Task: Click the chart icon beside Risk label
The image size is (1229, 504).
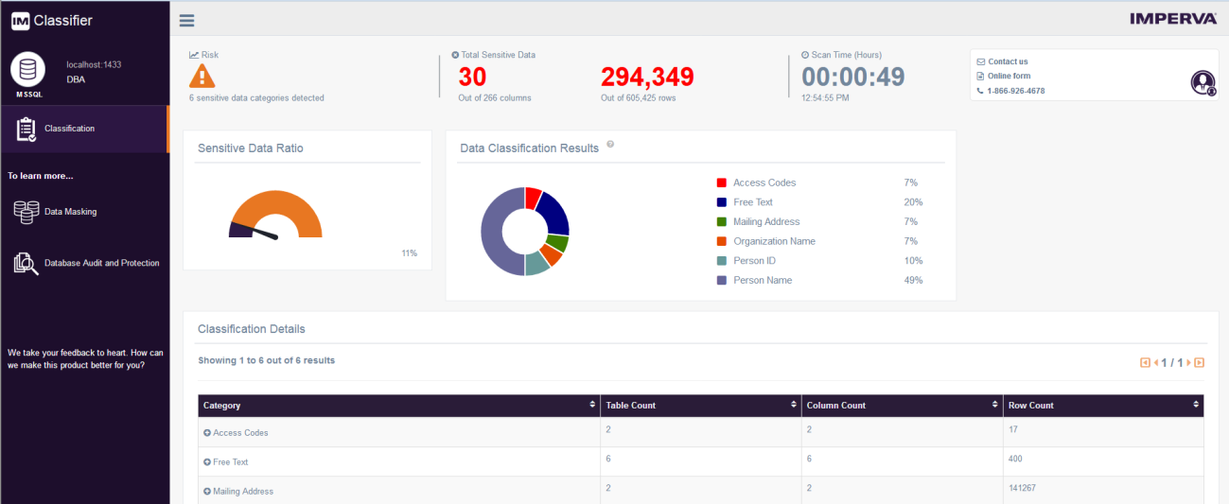Action: tap(194, 55)
